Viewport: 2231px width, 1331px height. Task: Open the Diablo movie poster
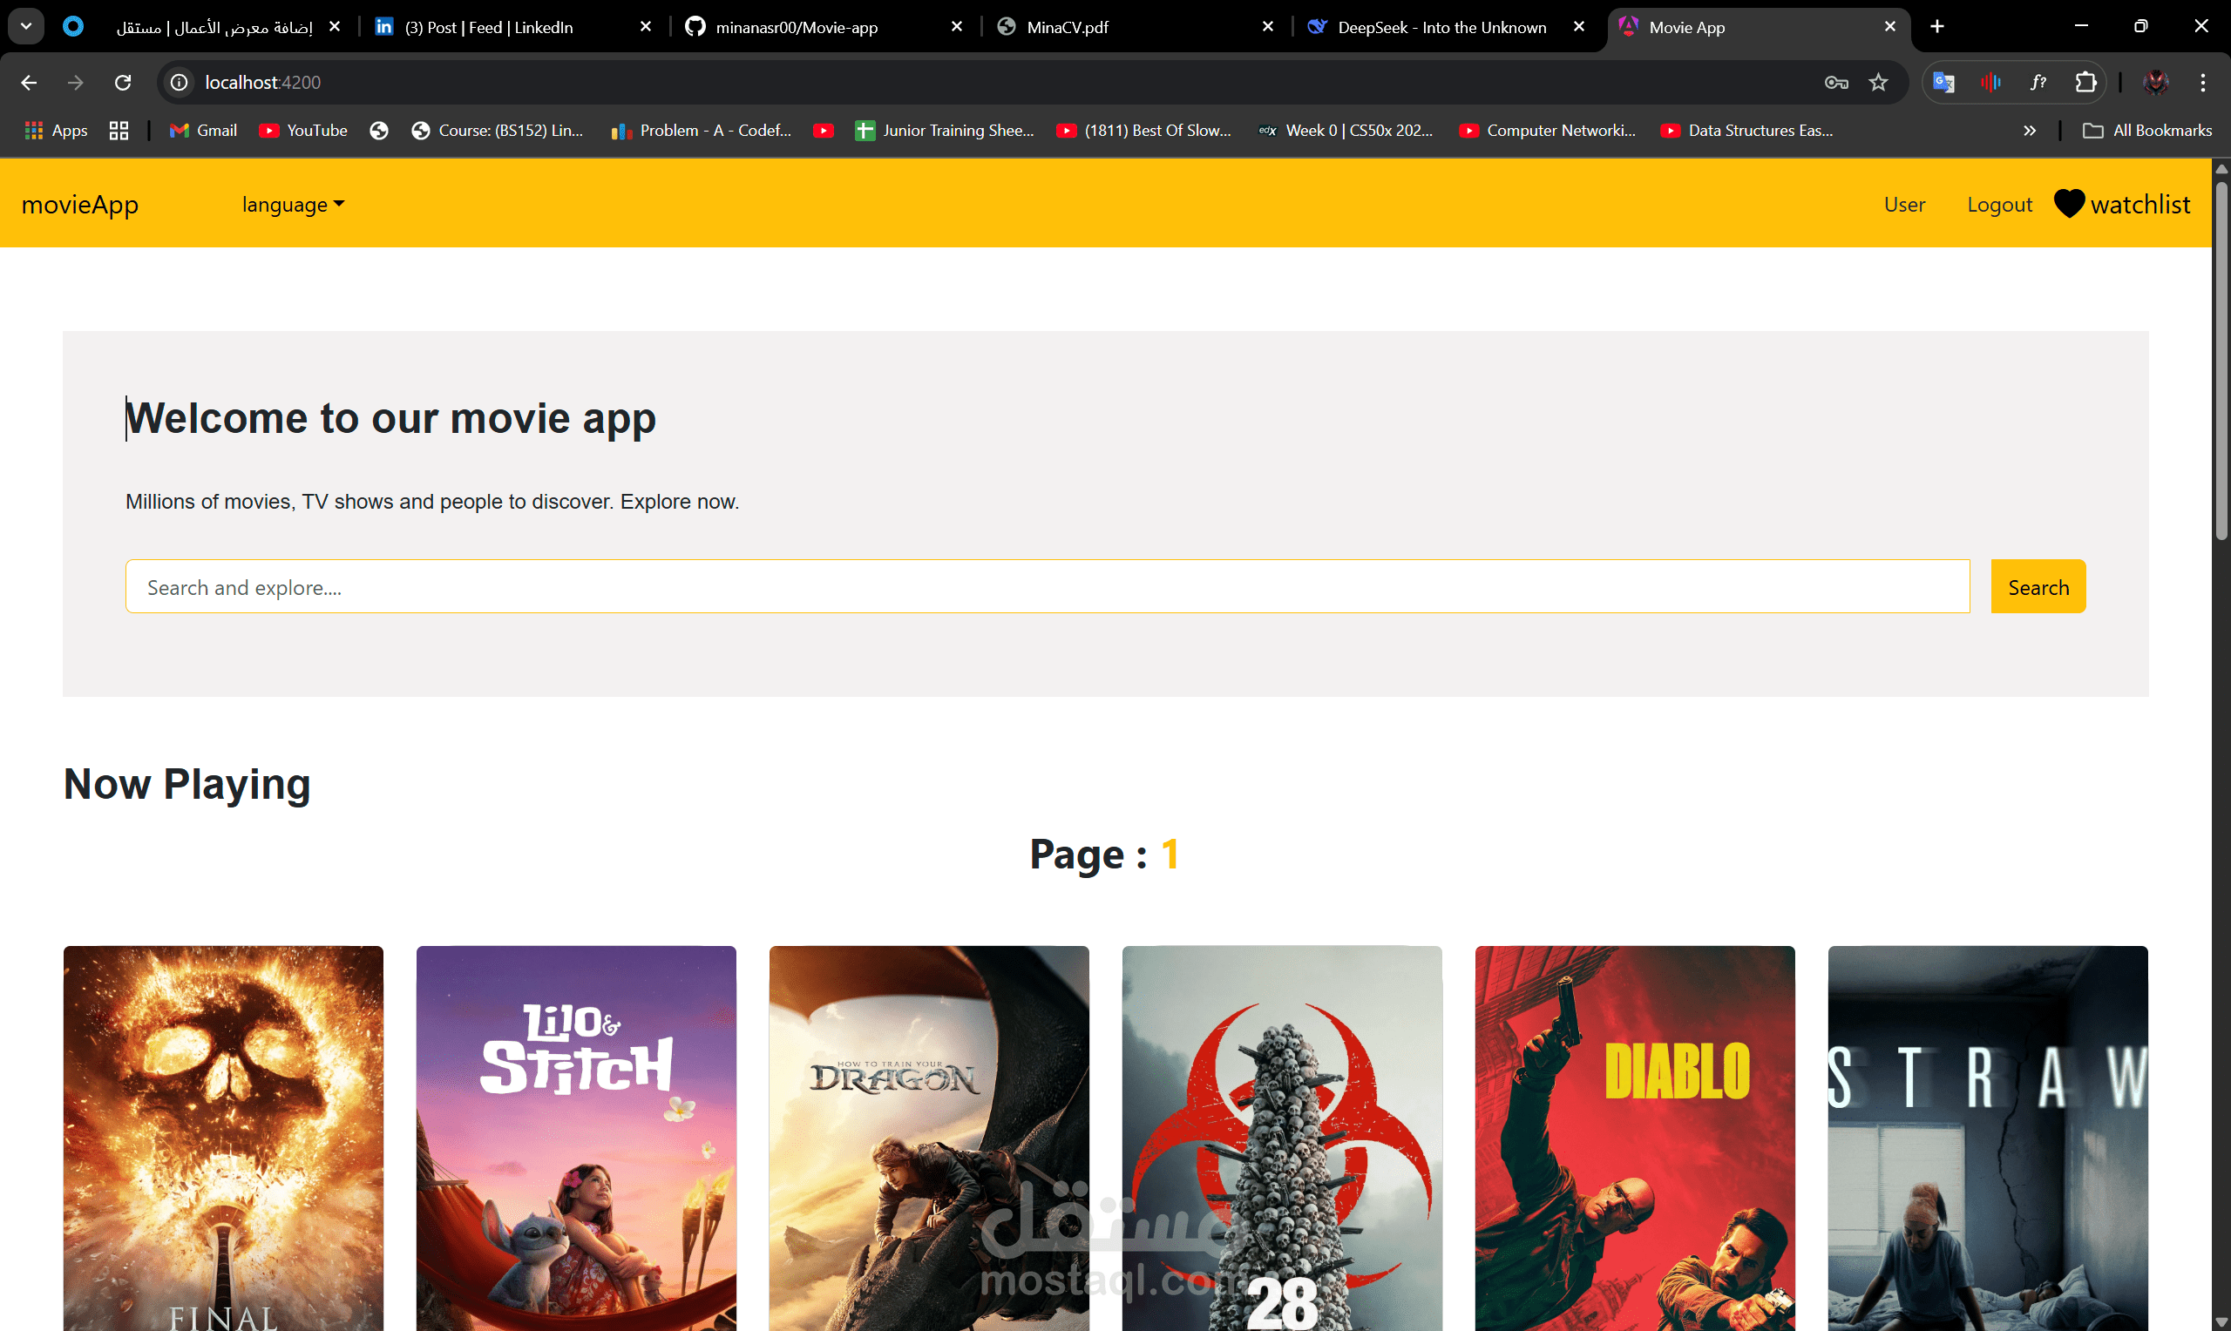click(x=1634, y=1138)
